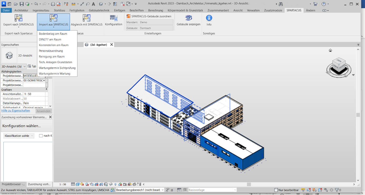Enable the Nur bearbeitbar checkbox

point(276,190)
